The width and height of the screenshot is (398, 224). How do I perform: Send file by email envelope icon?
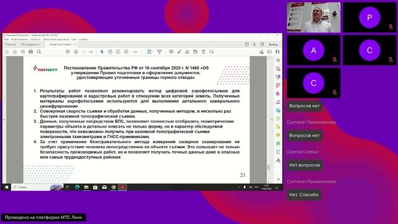[269, 52]
